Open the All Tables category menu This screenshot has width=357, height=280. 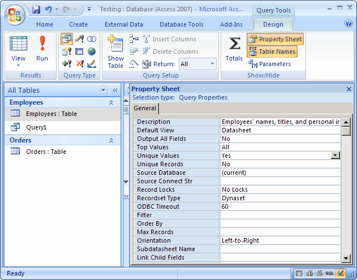103,90
